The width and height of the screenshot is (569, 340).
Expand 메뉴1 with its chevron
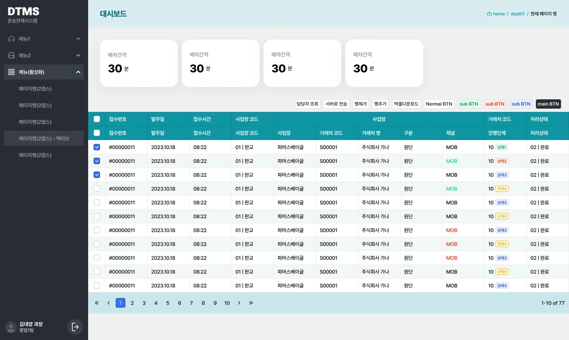(x=78, y=39)
